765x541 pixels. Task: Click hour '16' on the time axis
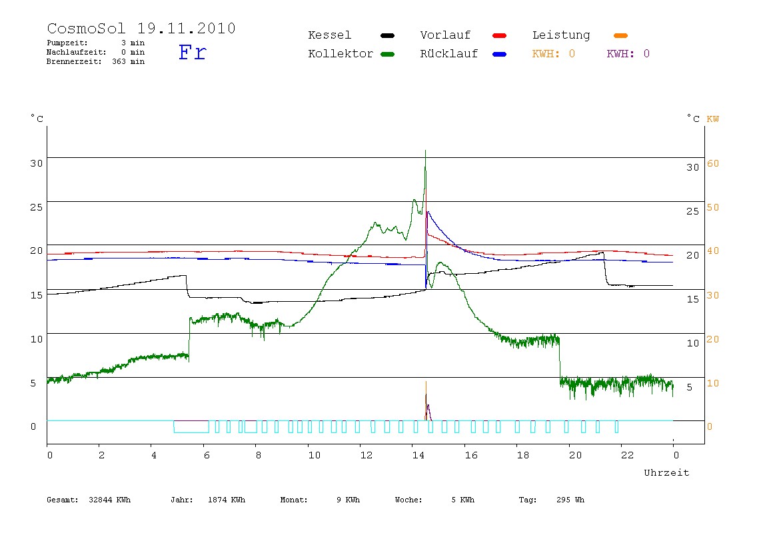tap(471, 455)
